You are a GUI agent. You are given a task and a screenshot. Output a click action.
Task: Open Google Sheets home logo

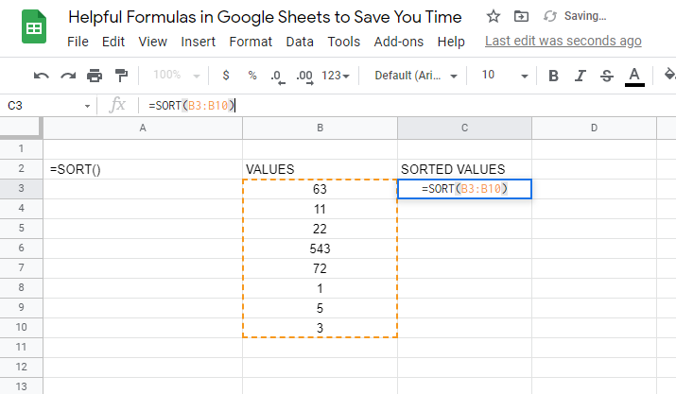tap(34, 26)
